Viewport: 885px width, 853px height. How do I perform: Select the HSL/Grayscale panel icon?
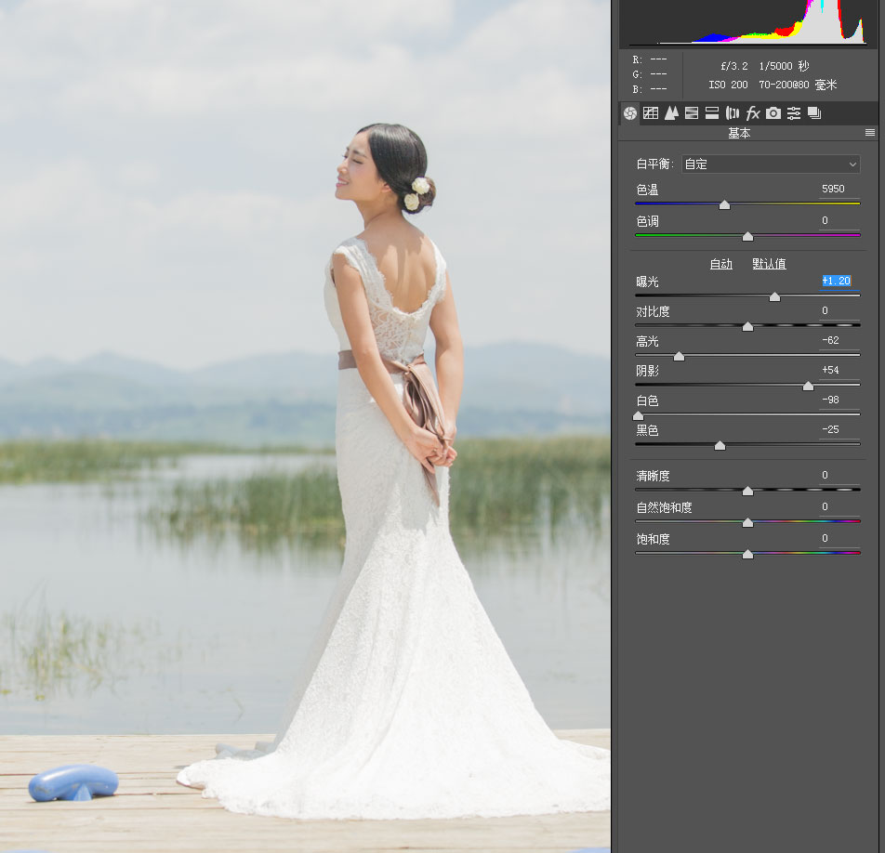(x=692, y=112)
